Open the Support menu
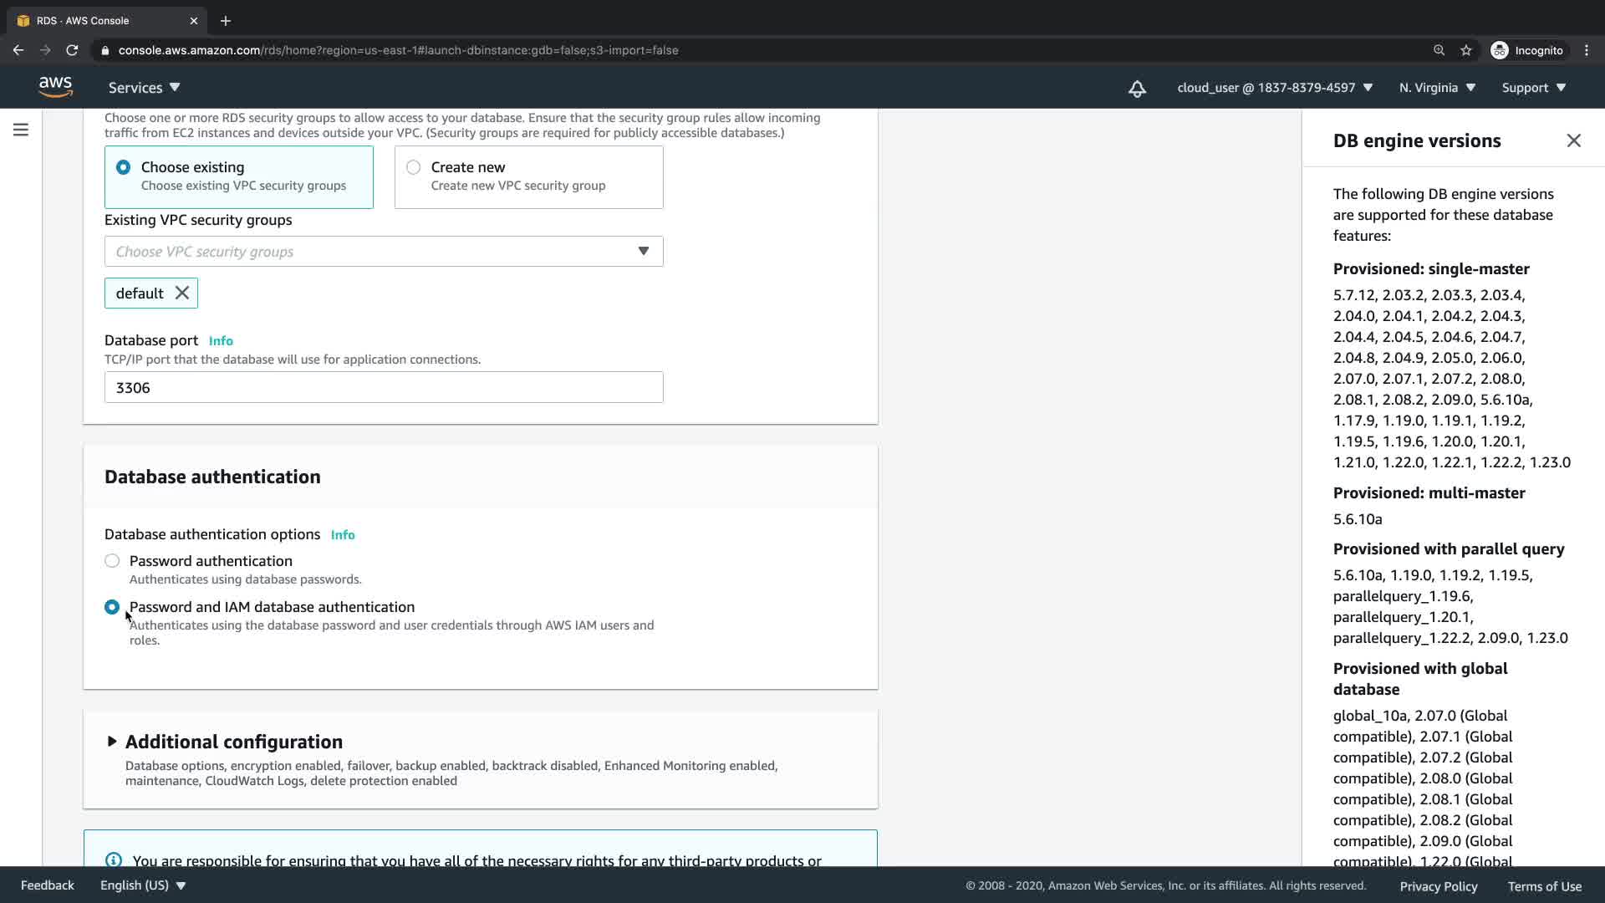This screenshot has height=903, width=1605. (x=1533, y=88)
